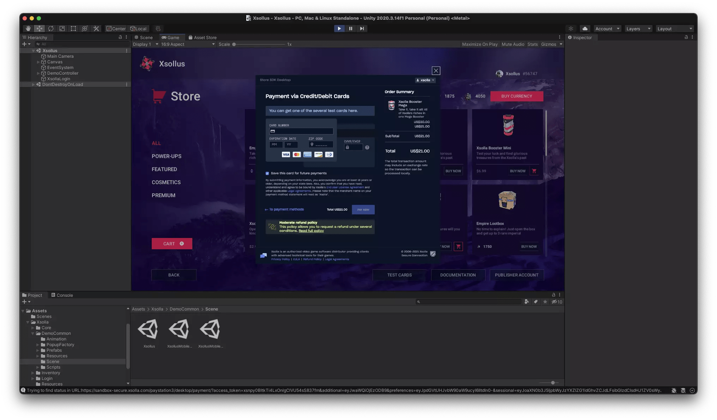The width and height of the screenshot is (717, 420).
Task: Expand the DemoController object
Action: (38, 73)
